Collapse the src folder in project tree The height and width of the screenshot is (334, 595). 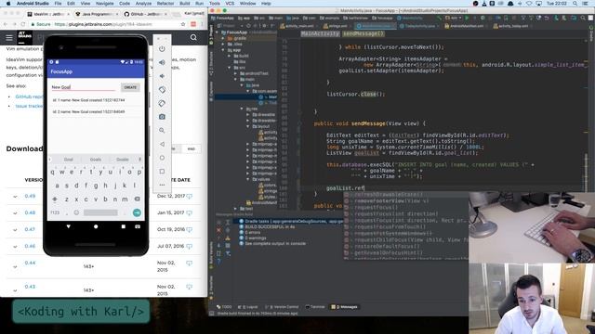(x=230, y=68)
